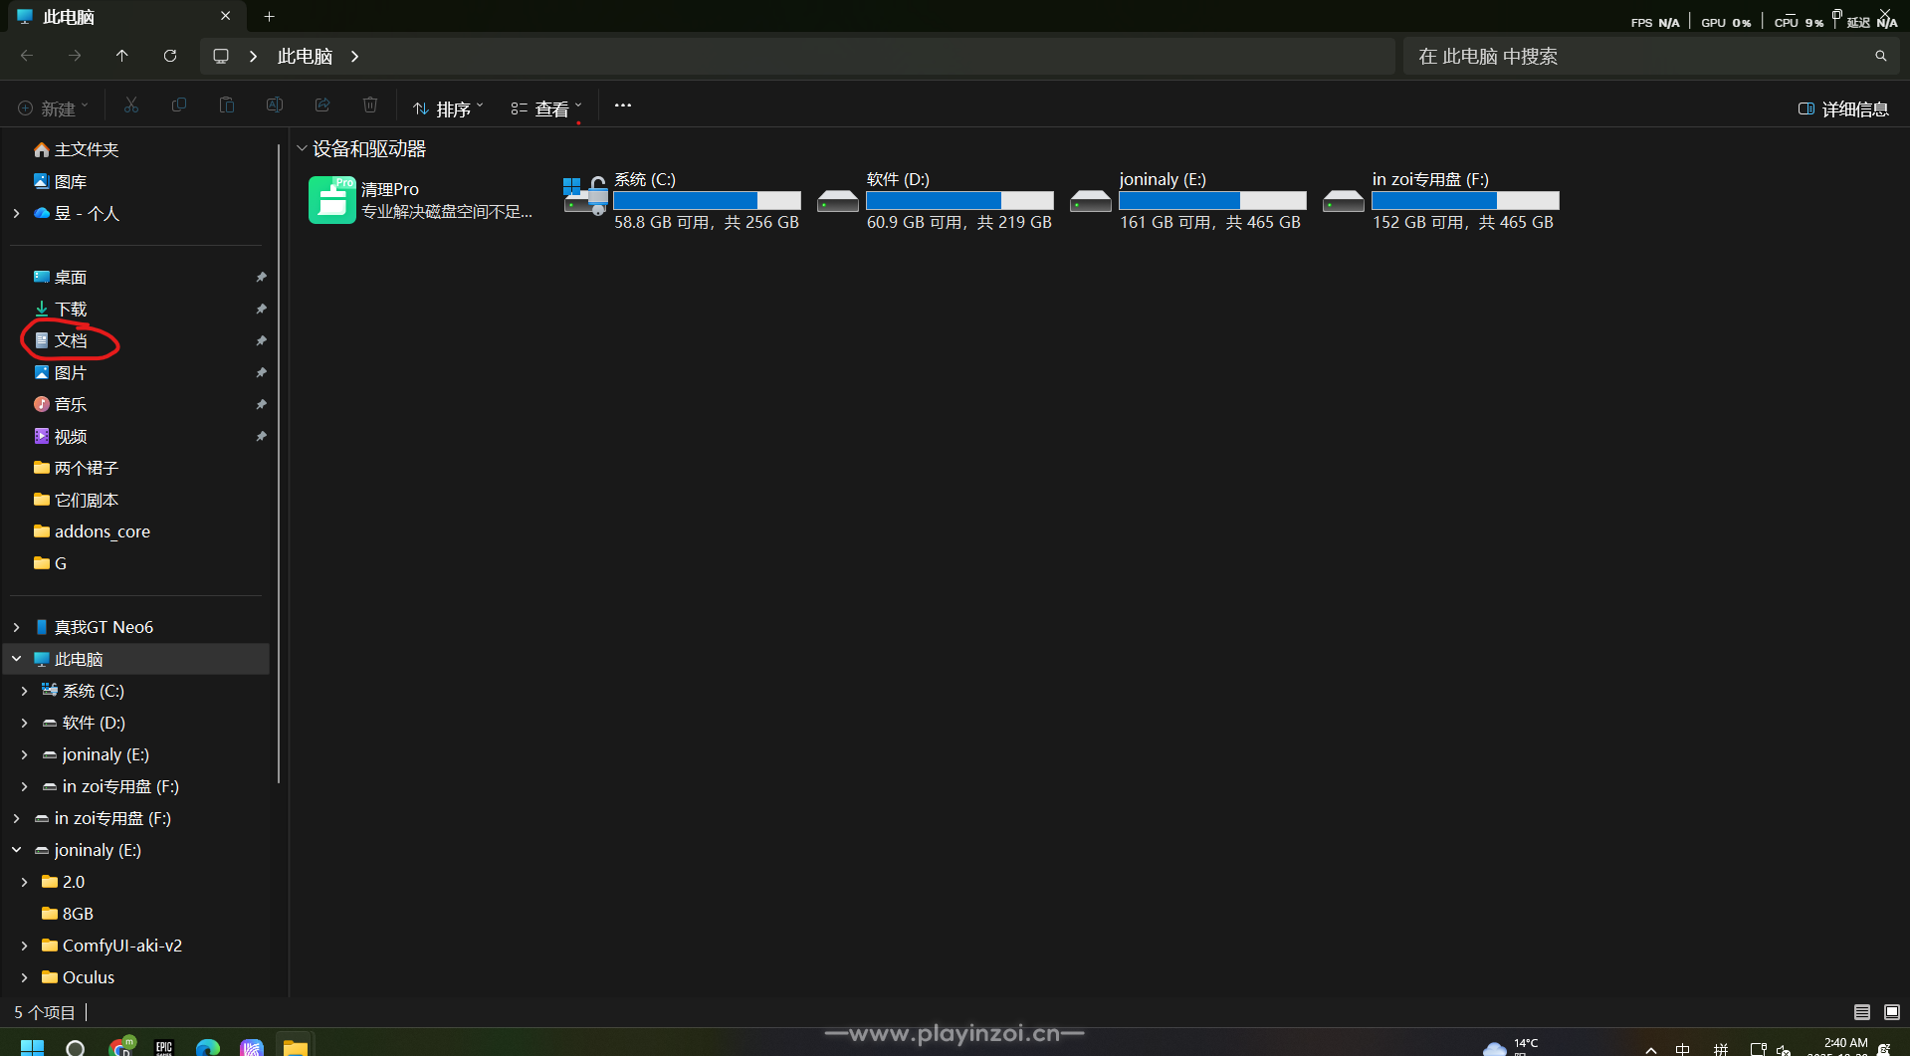Screen dimensions: 1910x1056
Task: Click 此电脑 in the address breadcrumb
Action: 305,56
